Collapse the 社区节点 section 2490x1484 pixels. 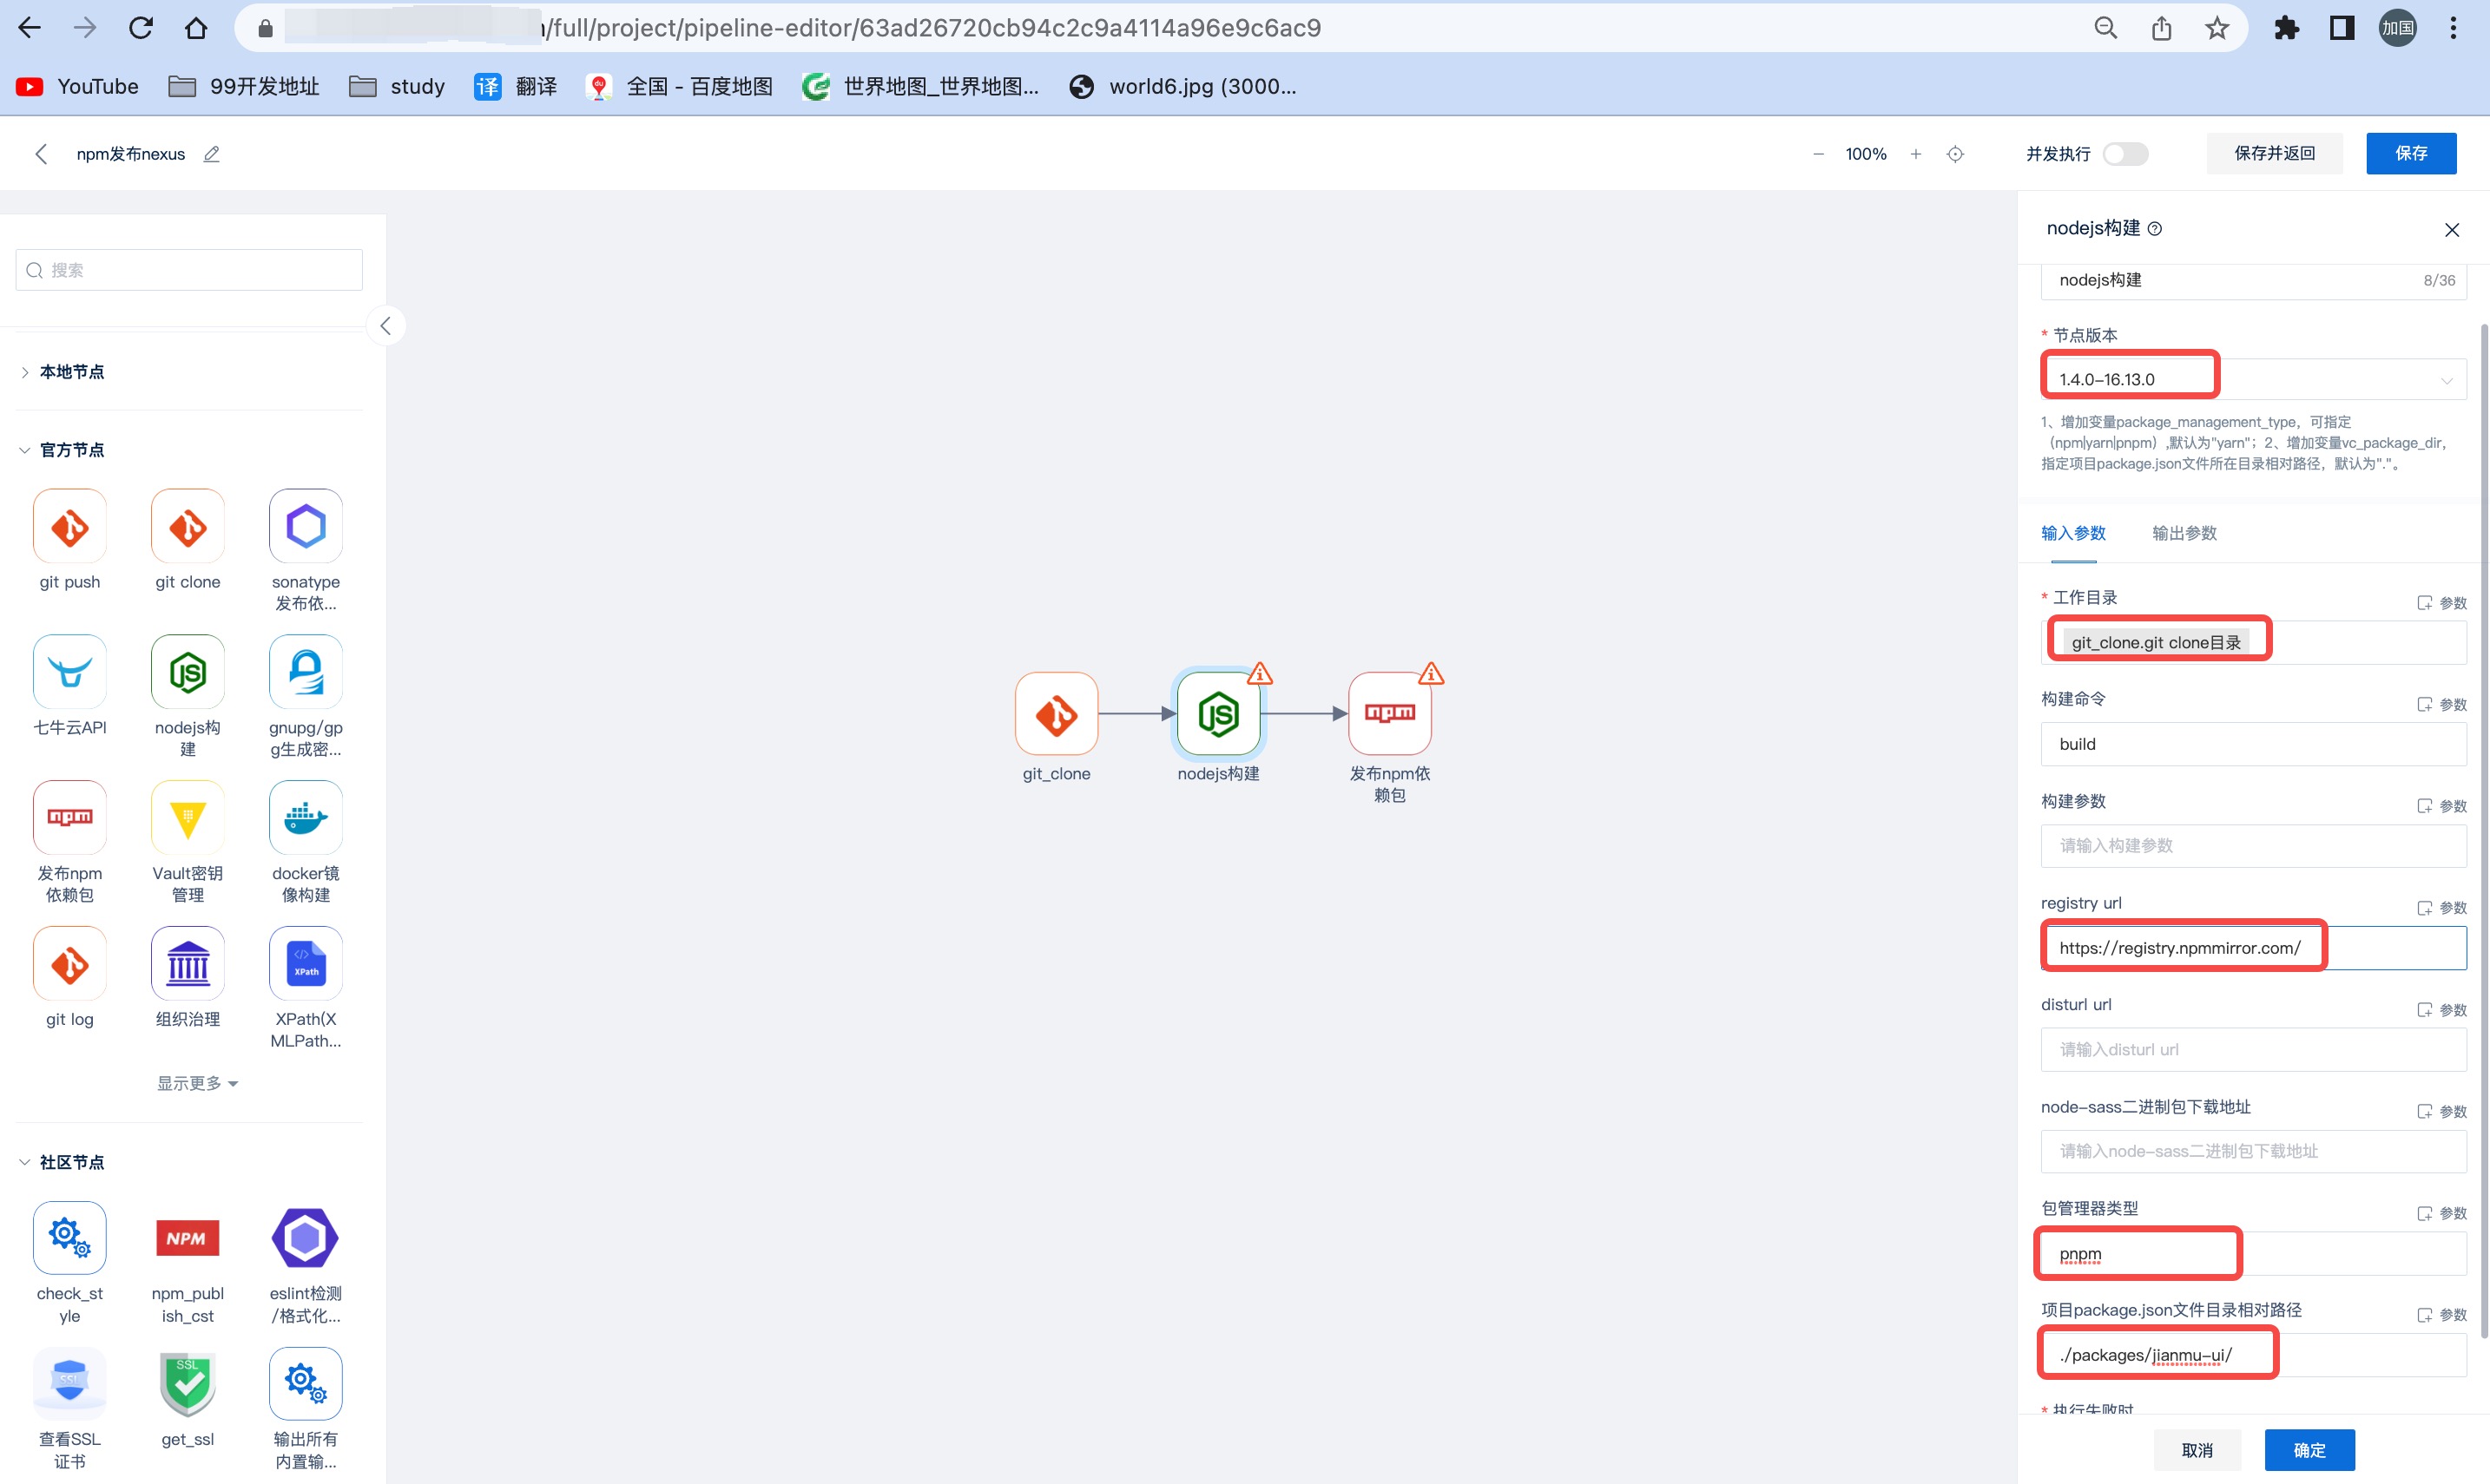62,1162
